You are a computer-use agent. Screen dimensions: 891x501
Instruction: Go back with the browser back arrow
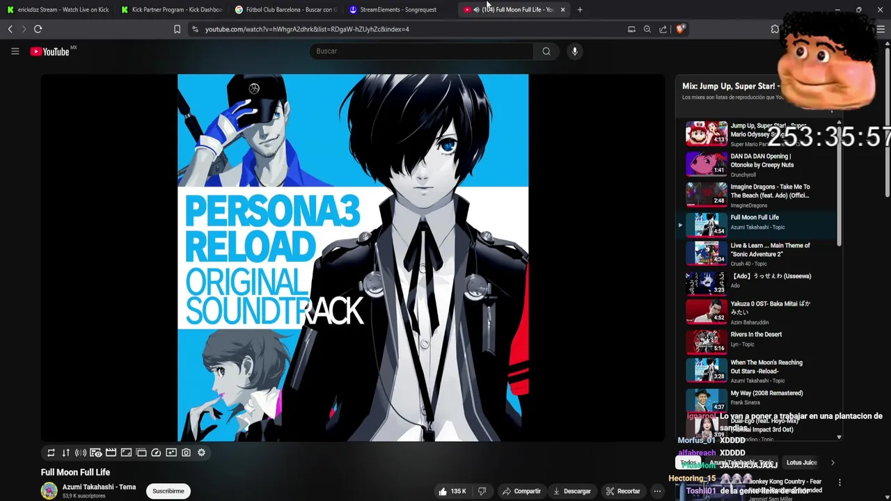pyautogui.click(x=10, y=29)
